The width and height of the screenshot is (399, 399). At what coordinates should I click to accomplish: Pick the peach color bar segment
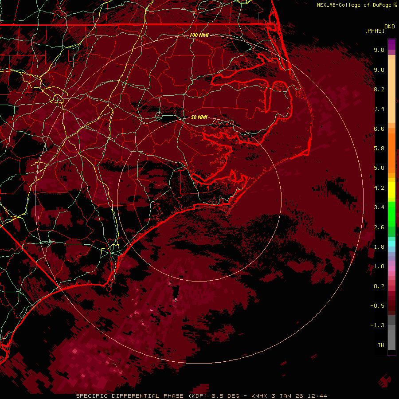point(391,91)
